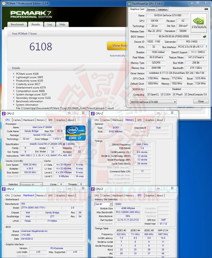Open Graphics tab in Memory tab window
The height and width of the screenshot is (258, 212).
click(x=150, y=120)
